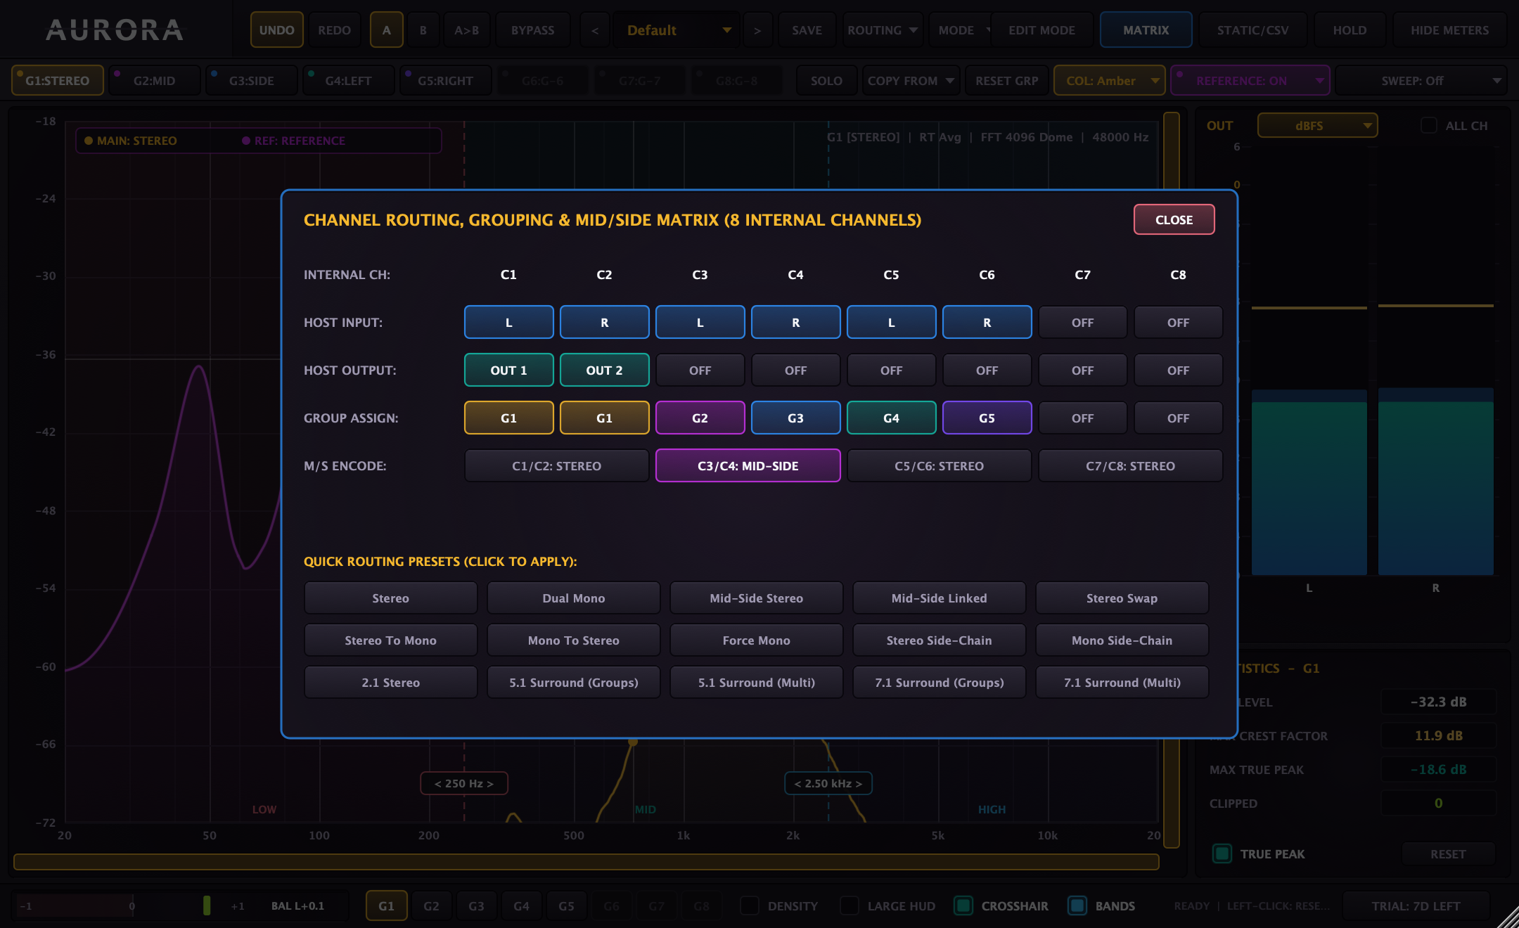Click the 250 Hz crossover marker

[x=464, y=783]
